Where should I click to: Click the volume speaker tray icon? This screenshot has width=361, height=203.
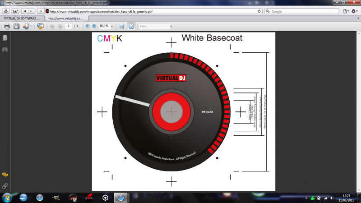point(332,198)
